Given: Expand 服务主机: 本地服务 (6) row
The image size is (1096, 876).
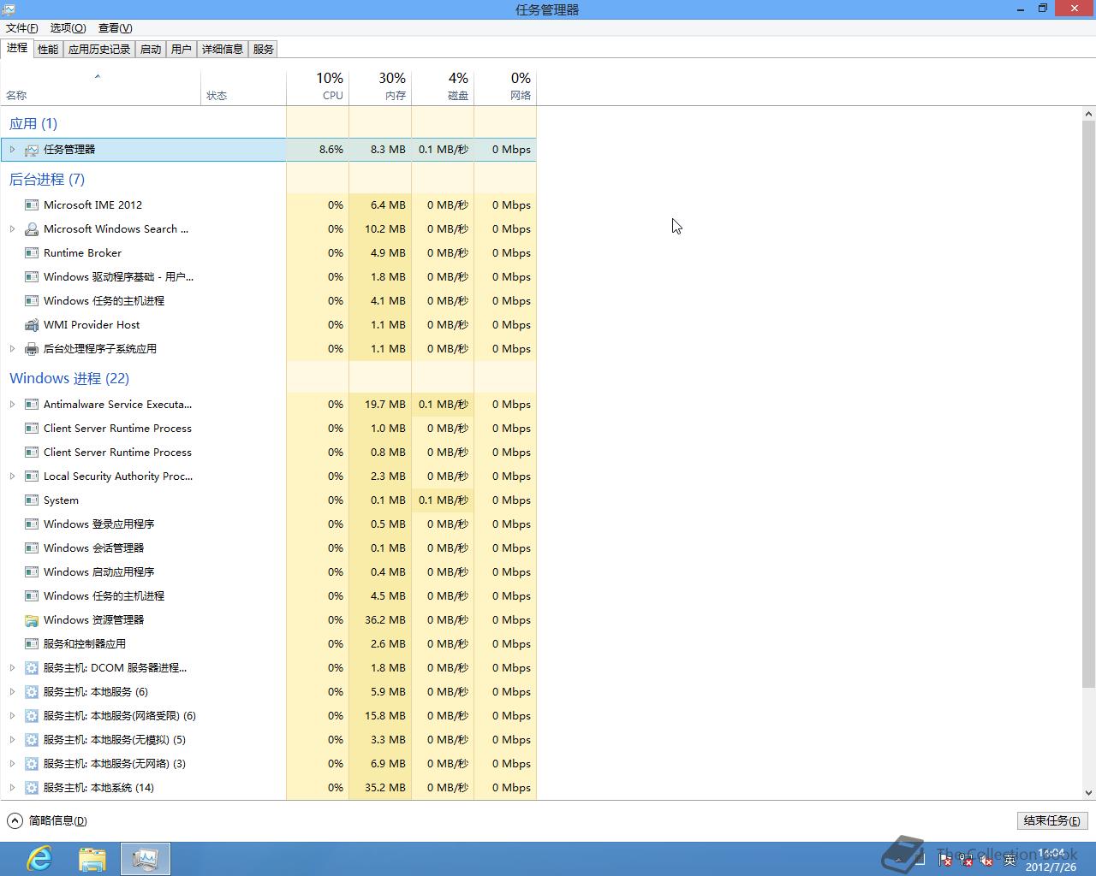Looking at the screenshot, I should [x=12, y=692].
